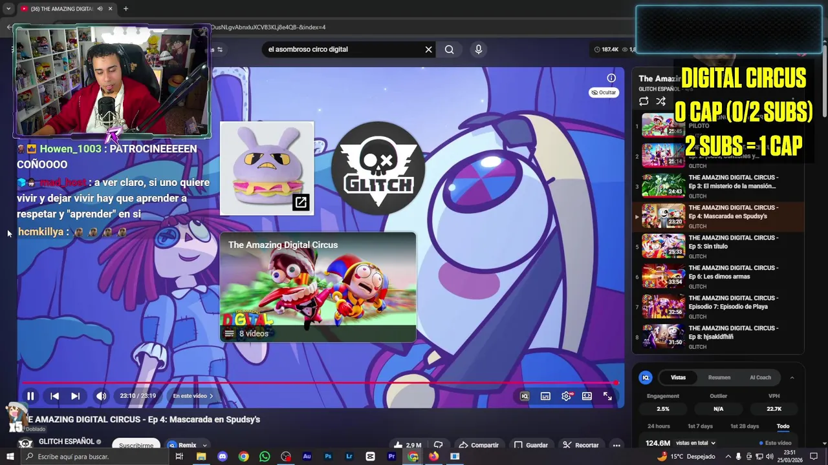This screenshot has height=465, width=828.
Task: Open the plush burger merchandise card
Action: coord(267,168)
